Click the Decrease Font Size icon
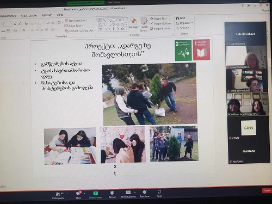The image size is (272, 204). [x=20, y=24]
